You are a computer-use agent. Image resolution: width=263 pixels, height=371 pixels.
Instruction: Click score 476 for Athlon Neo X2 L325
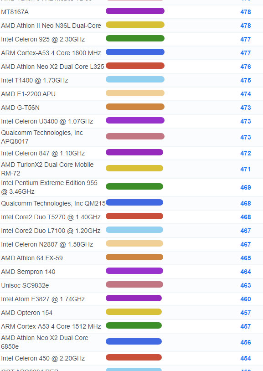(x=246, y=67)
